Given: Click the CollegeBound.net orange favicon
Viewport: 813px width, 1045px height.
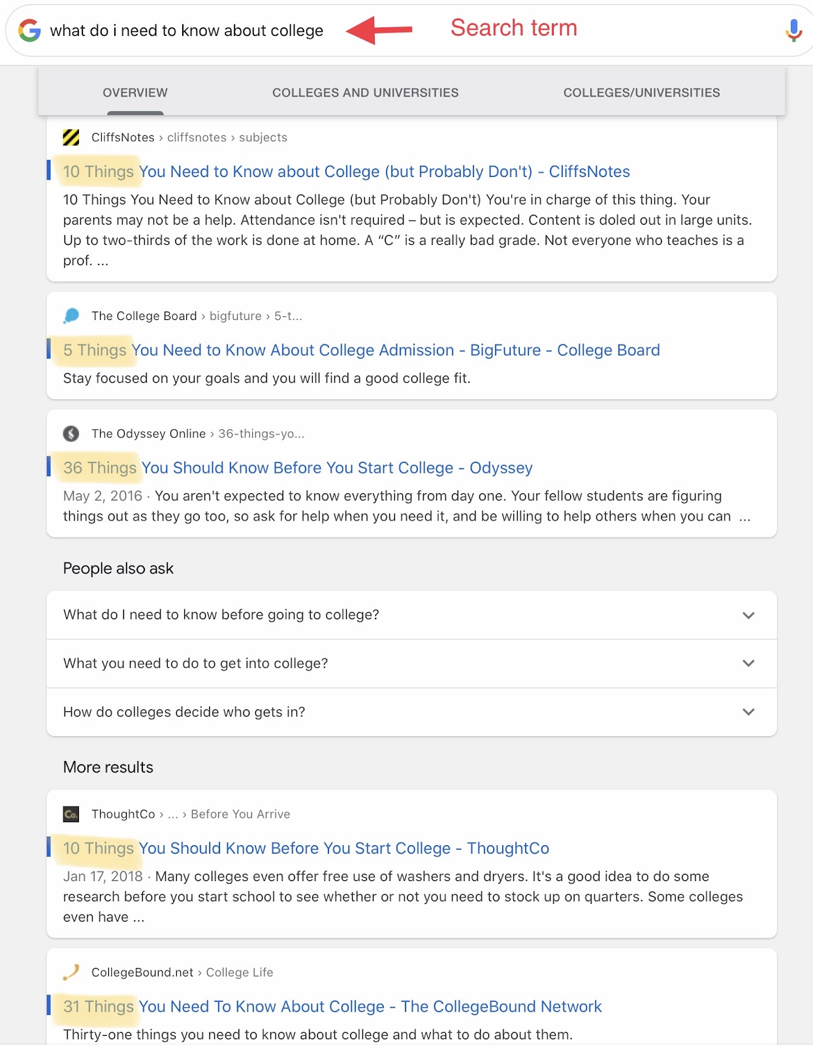Looking at the screenshot, I should [71, 973].
